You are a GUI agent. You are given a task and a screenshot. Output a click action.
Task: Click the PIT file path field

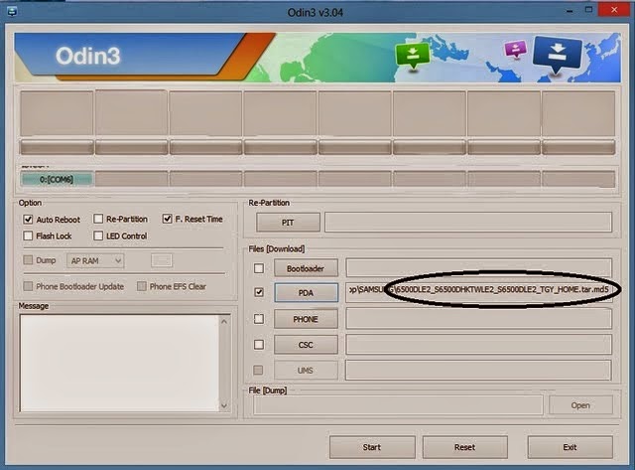pos(468,223)
